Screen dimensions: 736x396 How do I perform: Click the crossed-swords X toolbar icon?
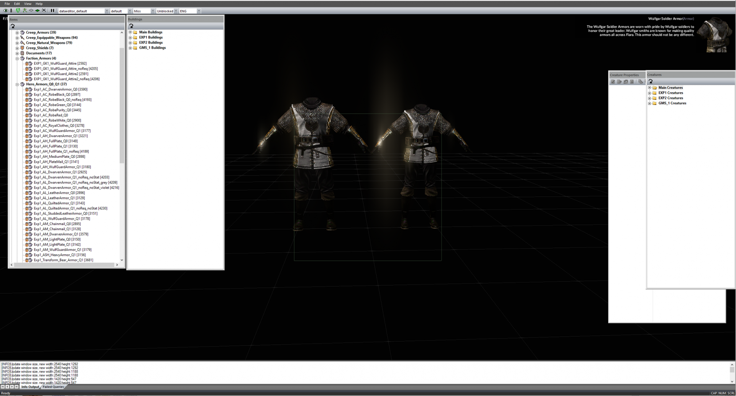[44, 11]
